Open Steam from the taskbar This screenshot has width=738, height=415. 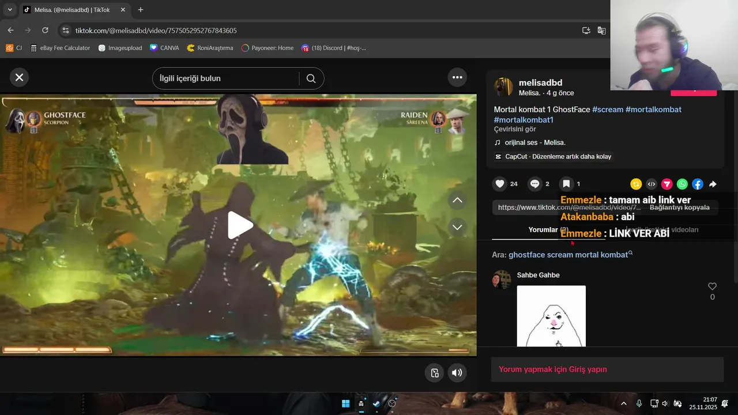click(x=376, y=403)
